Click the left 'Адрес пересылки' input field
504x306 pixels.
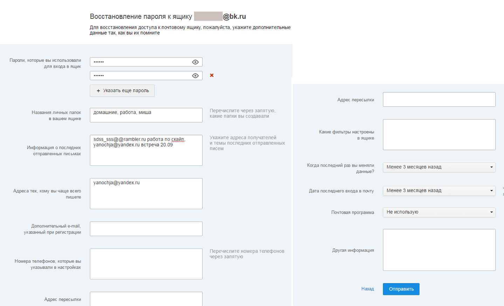[x=146, y=299]
